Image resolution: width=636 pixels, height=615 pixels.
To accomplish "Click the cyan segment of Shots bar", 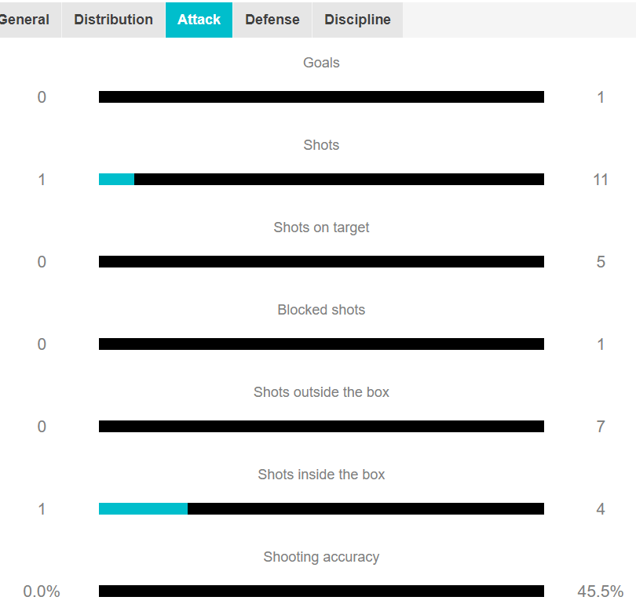I will [x=116, y=180].
